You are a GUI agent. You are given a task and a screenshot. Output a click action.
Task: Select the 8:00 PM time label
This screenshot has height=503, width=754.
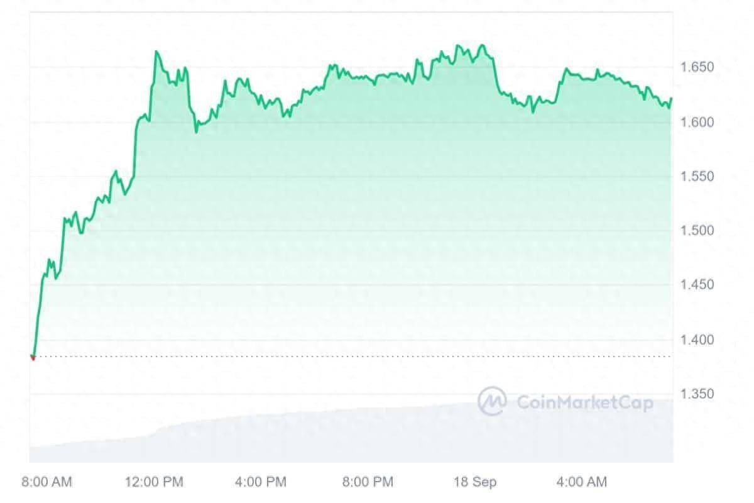point(368,482)
